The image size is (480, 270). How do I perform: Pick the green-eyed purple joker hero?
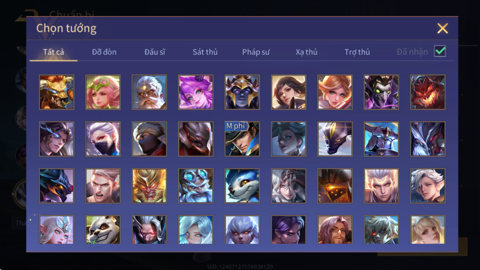(x=381, y=92)
